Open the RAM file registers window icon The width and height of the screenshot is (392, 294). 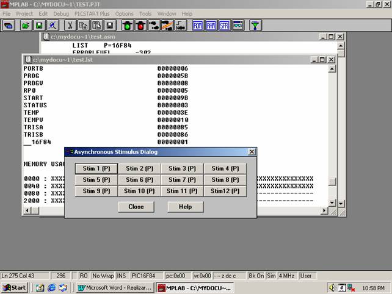[211, 26]
